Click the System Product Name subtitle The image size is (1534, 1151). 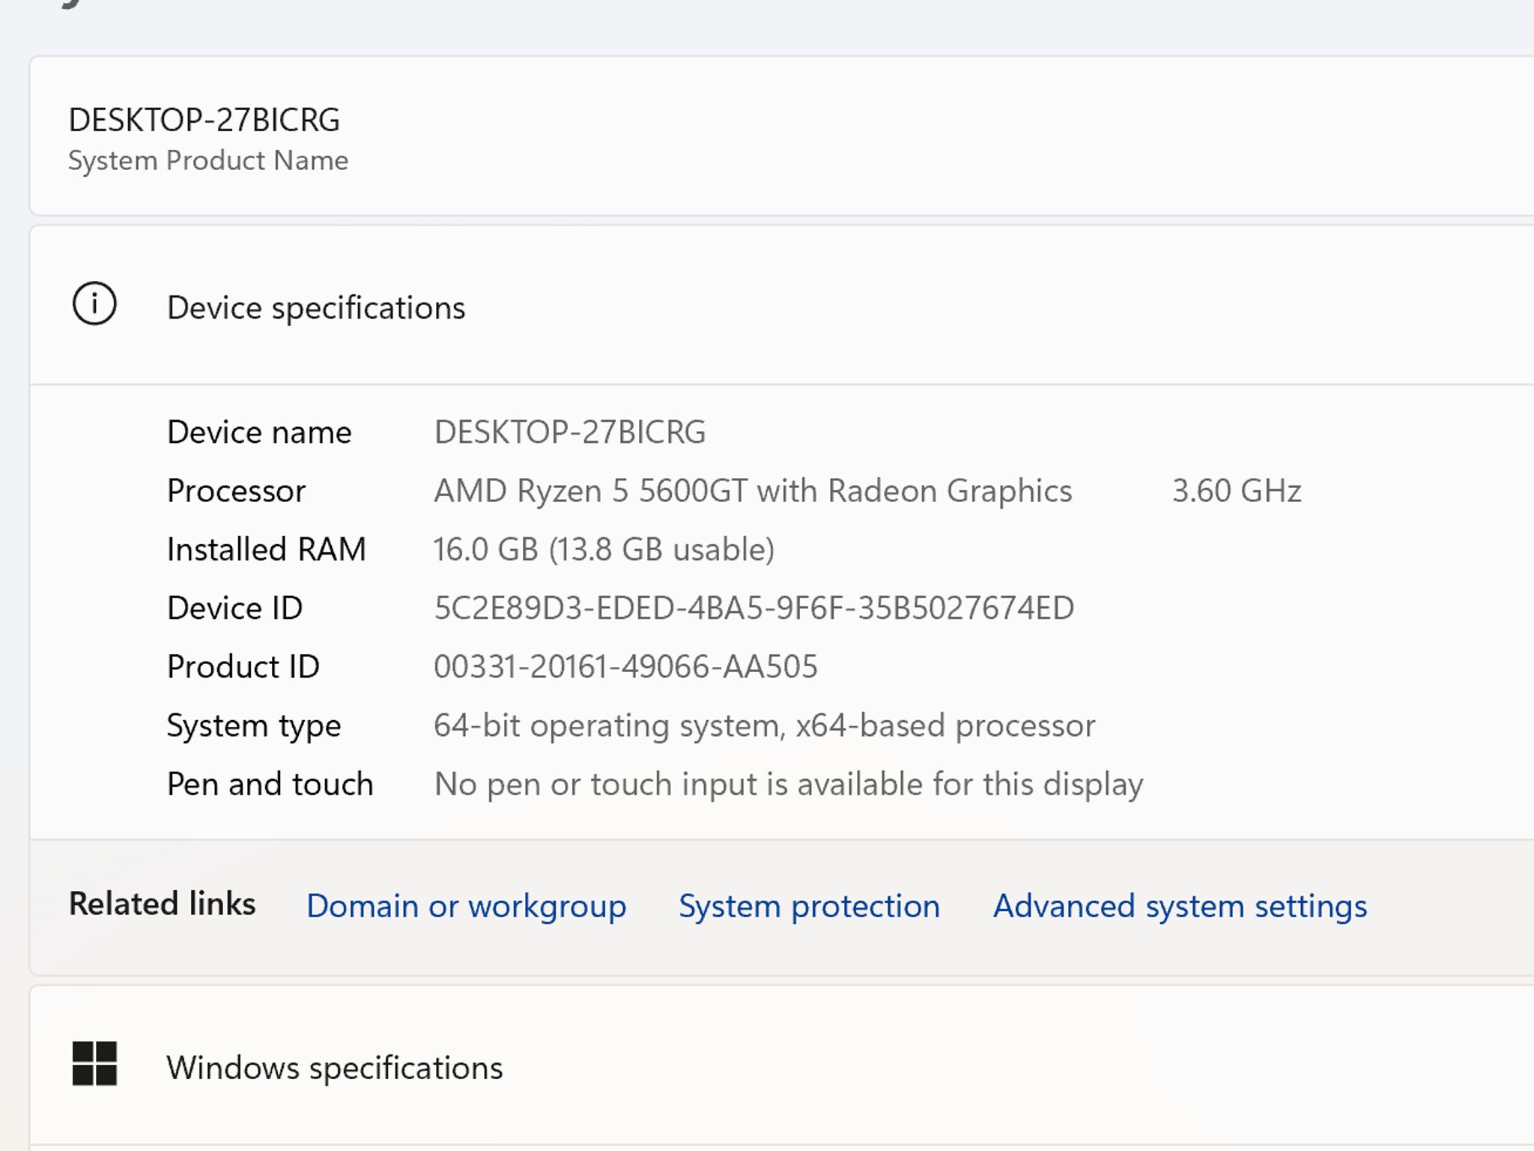(x=208, y=161)
